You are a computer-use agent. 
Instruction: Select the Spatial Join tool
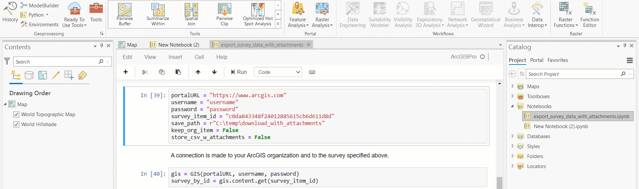tap(191, 14)
